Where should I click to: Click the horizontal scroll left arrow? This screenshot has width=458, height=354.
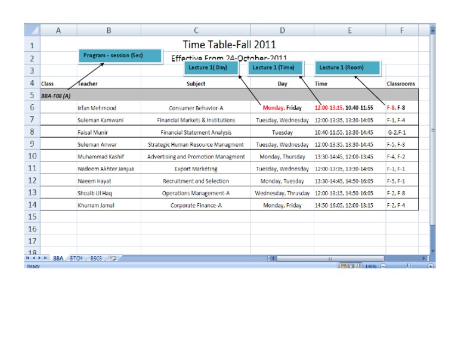point(273,258)
